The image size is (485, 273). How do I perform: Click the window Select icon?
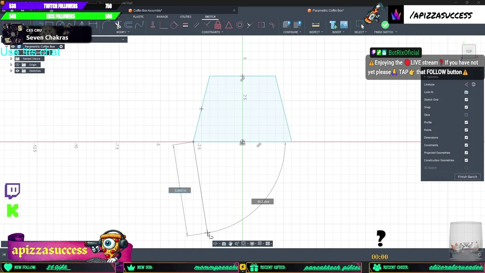point(360,25)
